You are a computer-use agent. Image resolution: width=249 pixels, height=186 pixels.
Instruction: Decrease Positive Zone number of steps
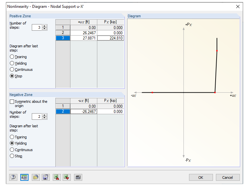45,29
